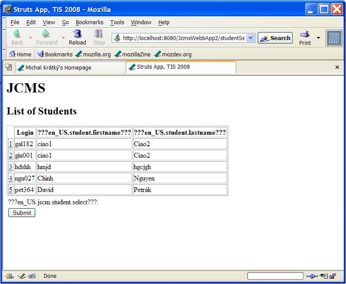This screenshot has width=346, height=284.
Task: Open student link number 2
Action: 11,155
